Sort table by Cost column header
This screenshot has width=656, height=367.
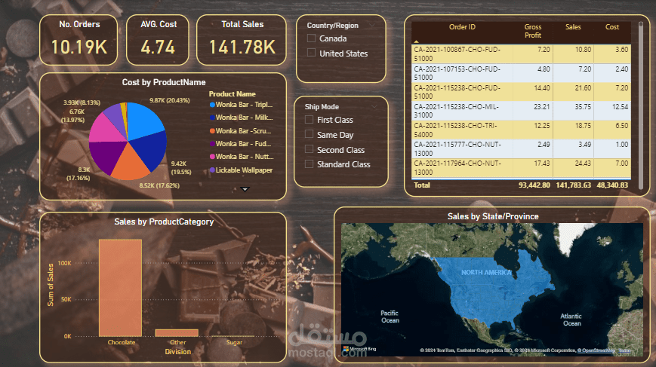tap(612, 27)
